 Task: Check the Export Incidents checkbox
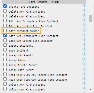5,45
